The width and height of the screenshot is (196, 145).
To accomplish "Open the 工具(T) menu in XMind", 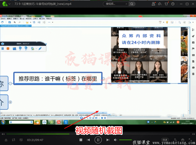I will point(35,19).
